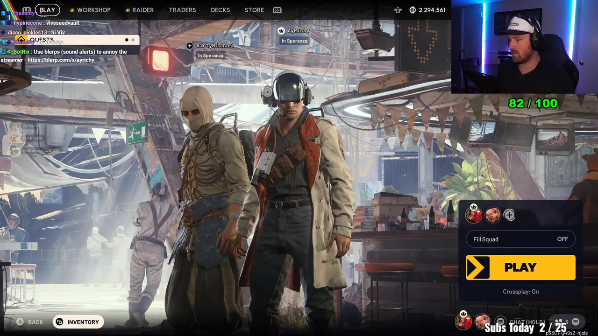Go back with the BACK button
Screen dimensions: 598x336
tap(30, 322)
